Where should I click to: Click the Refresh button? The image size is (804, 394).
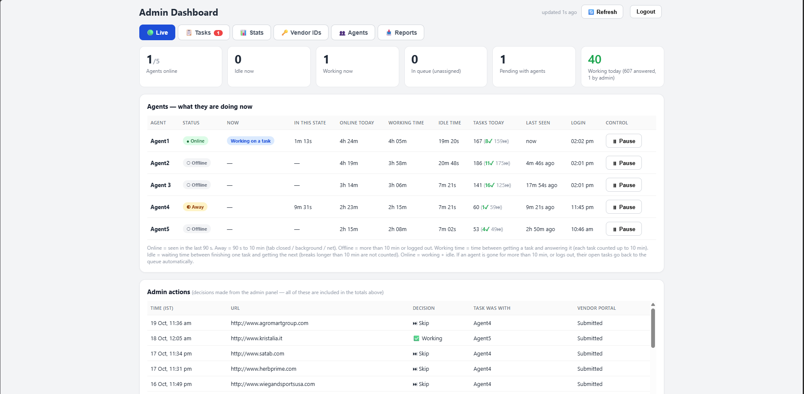coord(602,12)
